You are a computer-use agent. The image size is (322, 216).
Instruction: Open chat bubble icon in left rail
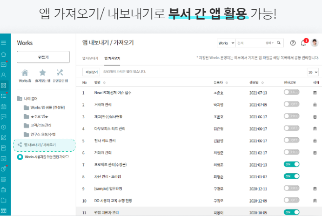point(4,117)
